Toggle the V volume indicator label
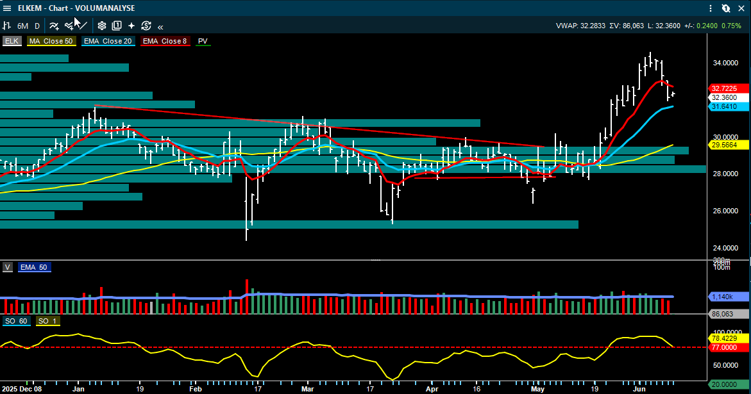 point(8,267)
